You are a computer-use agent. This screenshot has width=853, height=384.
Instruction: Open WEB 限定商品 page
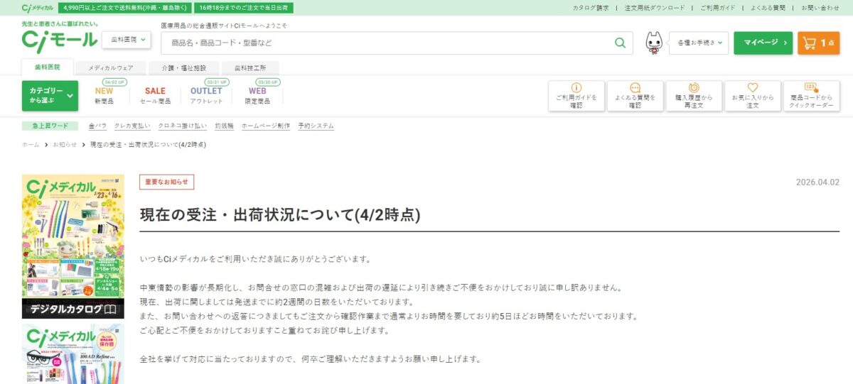coord(257,95)
